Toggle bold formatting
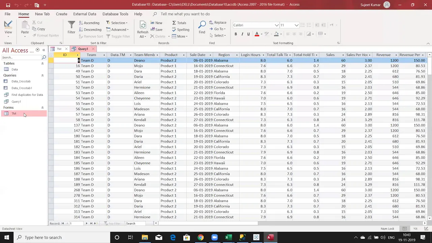 pyautogui.click(x=236, y=34)
